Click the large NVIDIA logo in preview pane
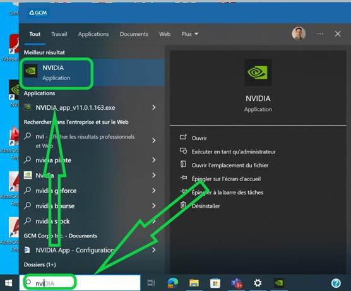 pos(258,73)
